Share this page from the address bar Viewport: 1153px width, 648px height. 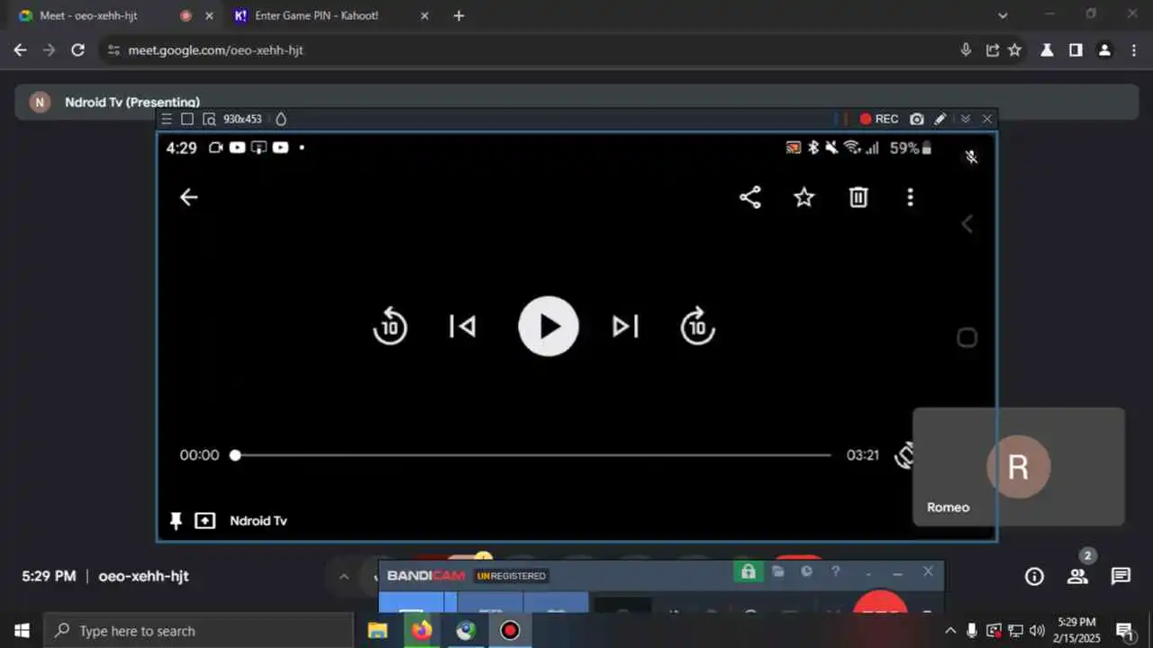992,50
